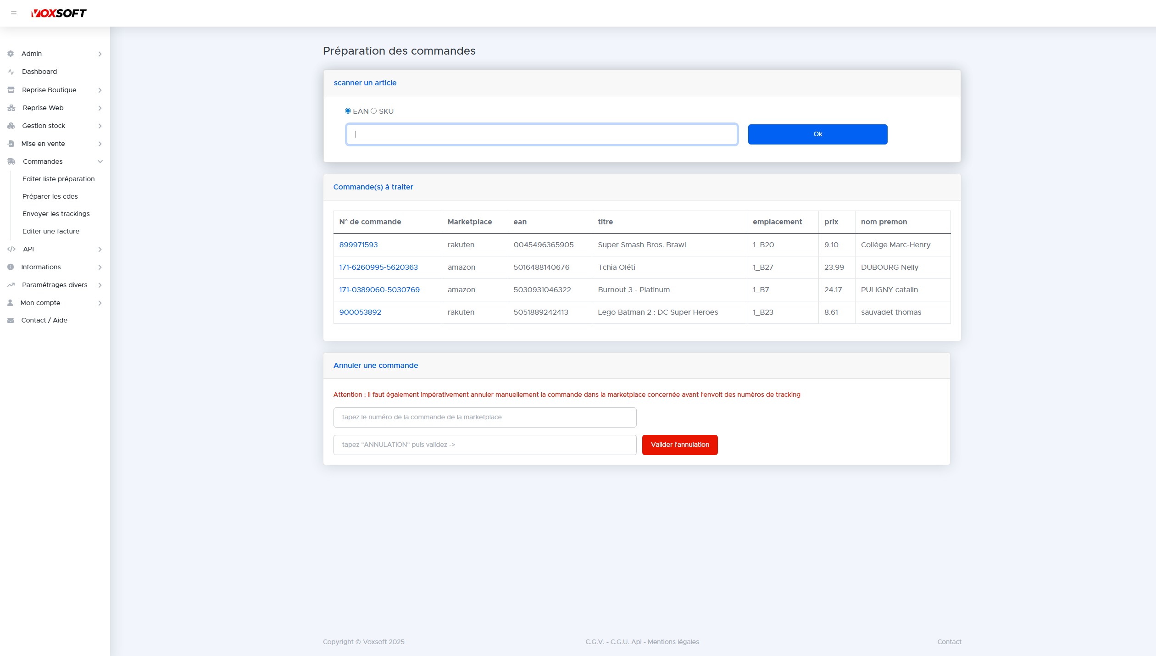
Task: Collapse the Commandes section chevron
Action: pyautogui.click(x=100, y=161)
